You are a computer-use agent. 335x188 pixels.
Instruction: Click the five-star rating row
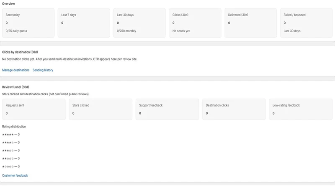11,135
